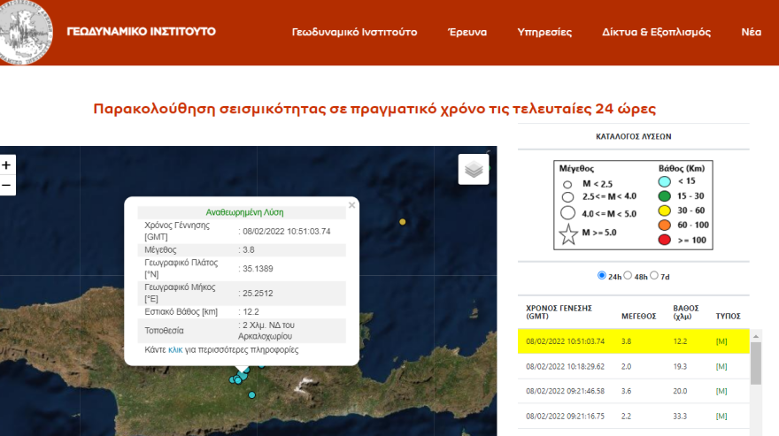Click the Αναθεωρημένη Λύση popup header
779x436 pixels.
click(x=244, y=212)
